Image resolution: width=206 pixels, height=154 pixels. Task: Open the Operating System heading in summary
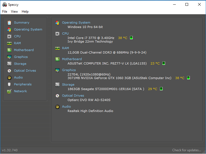tap(76, 23)
